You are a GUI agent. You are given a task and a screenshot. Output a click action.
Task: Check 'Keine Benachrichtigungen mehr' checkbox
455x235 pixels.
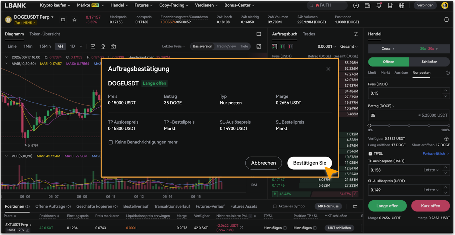[111, 142]
